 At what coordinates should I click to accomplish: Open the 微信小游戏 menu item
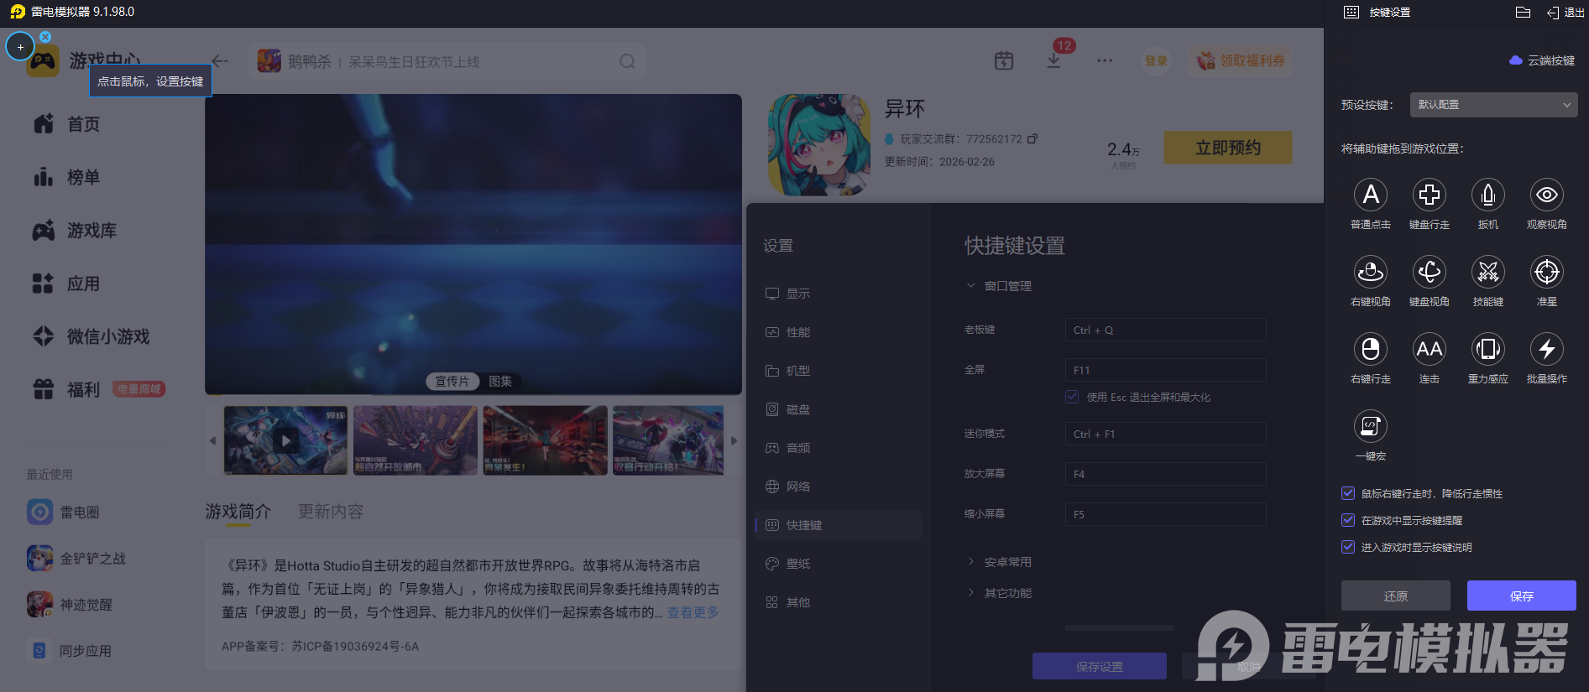[x=91, y=336]
